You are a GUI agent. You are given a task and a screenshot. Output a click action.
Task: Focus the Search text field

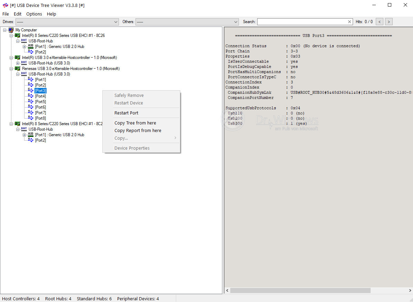pyautogui.click(x=302, y=22)
